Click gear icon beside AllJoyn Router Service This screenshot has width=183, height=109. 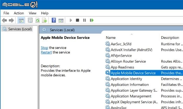tap(108, 61)
